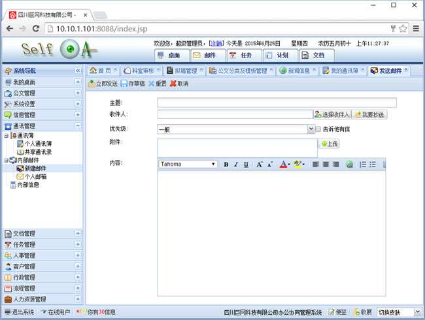Viewport: 425px width, 320px height.
Task: Click the underline formatting icon
Action: click(x=246, y=165)
